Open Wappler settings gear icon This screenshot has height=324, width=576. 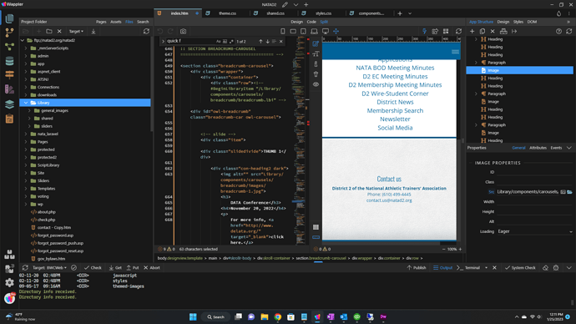point(9,282)
